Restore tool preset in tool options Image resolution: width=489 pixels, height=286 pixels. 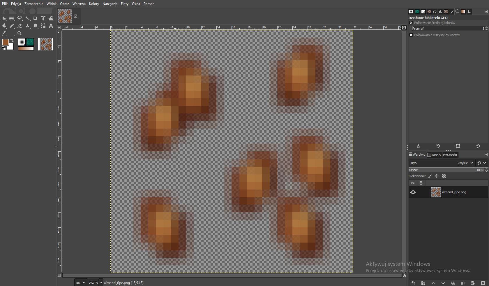[x=438, y=146]
